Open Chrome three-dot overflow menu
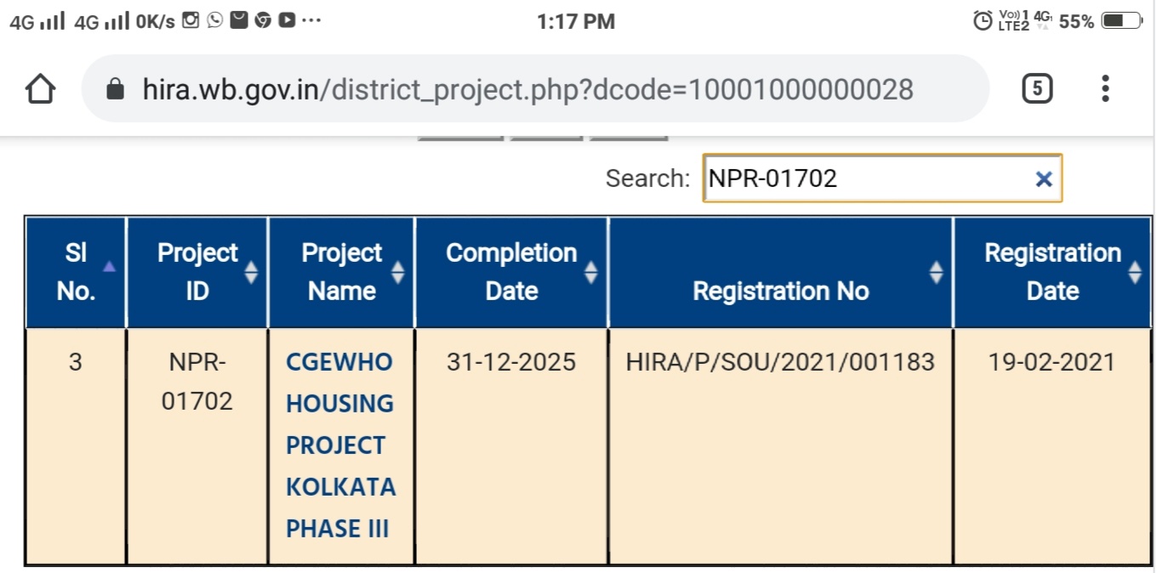Viewport: 1157px width, 573px height. pyautogui.click(x=1105, y=88)
